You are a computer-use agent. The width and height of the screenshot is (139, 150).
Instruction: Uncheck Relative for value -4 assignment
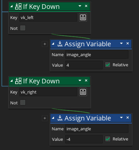pos(108,139)
